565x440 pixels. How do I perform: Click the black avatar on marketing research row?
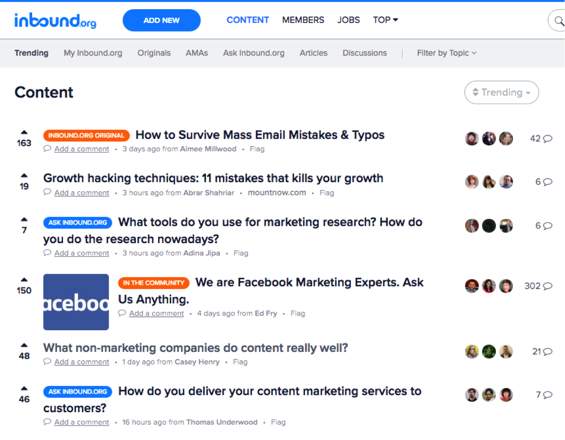tap(489, 226)
